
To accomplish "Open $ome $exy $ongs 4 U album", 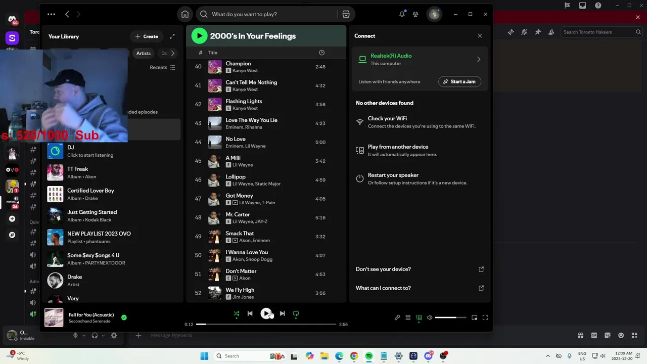I will pos(112,259).
